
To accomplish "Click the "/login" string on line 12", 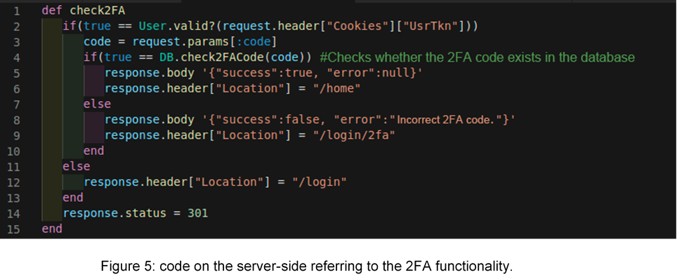I will click(319, 182).
